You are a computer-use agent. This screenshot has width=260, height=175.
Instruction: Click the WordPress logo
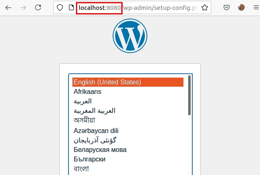(x=130, y=36)
